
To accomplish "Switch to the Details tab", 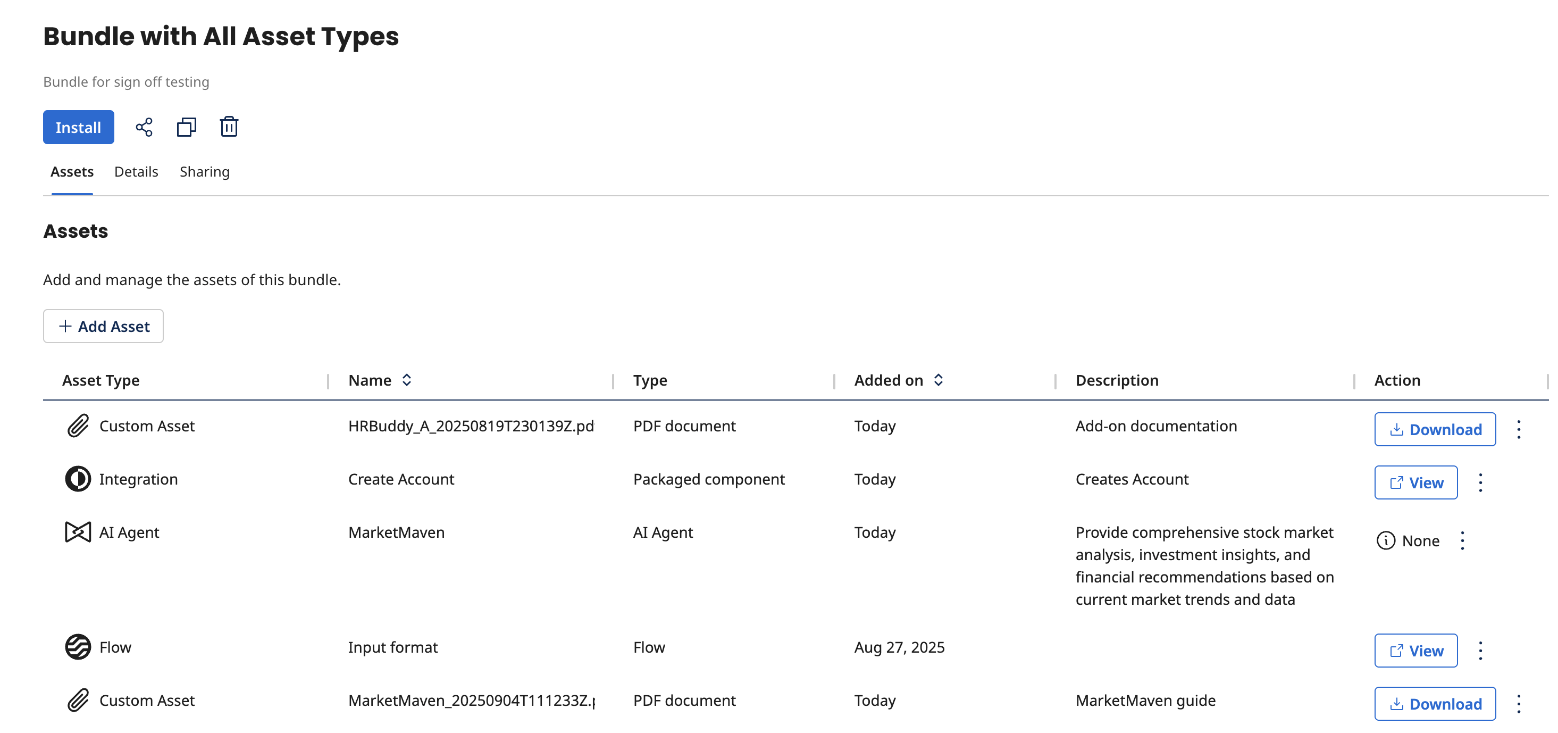I will point(136,172).
